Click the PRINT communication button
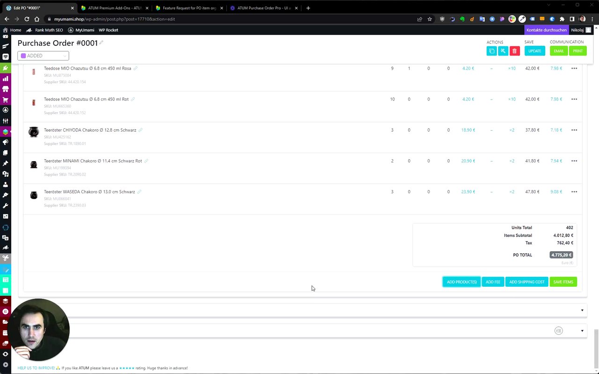599x374 pixels. click(578, 51)
